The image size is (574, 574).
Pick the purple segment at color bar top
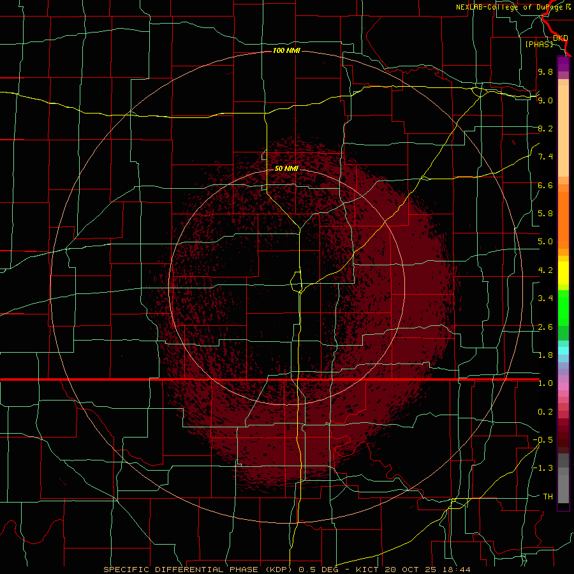[x=563, y=64]
